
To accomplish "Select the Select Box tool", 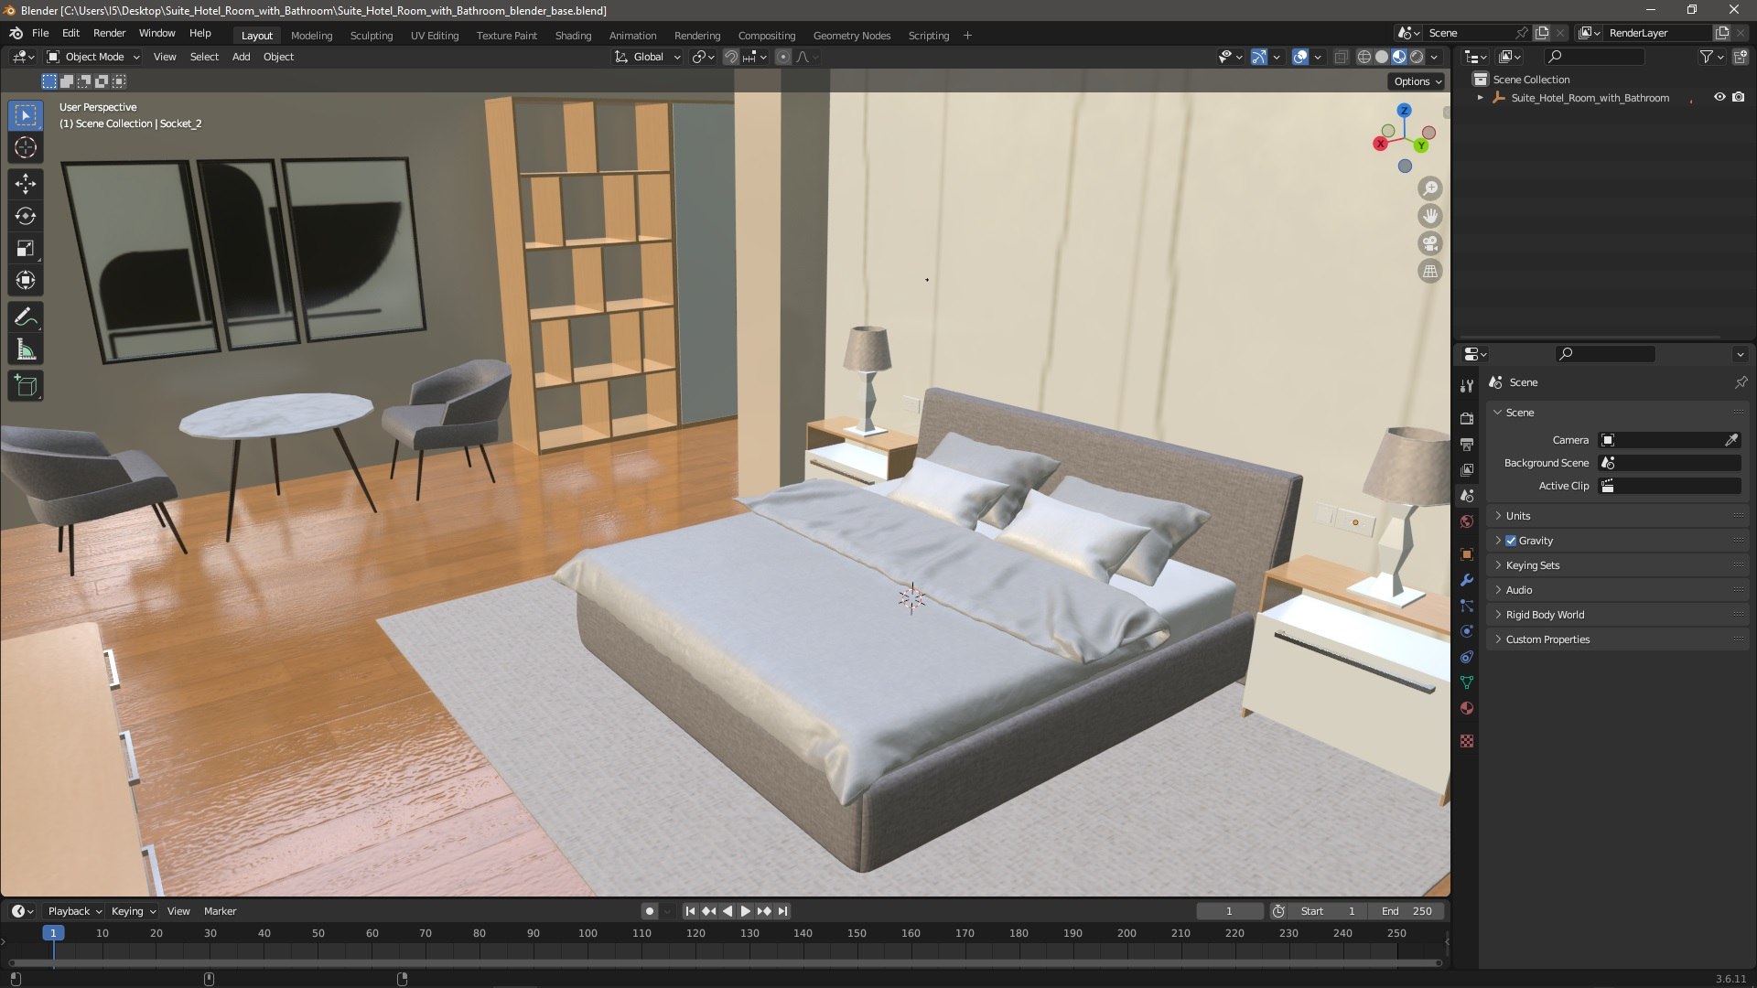I will (26, 115).
